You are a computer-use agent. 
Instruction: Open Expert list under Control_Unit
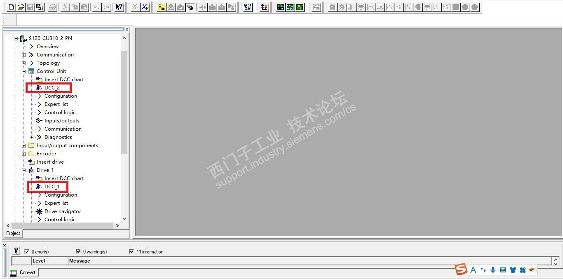point(56,104)
